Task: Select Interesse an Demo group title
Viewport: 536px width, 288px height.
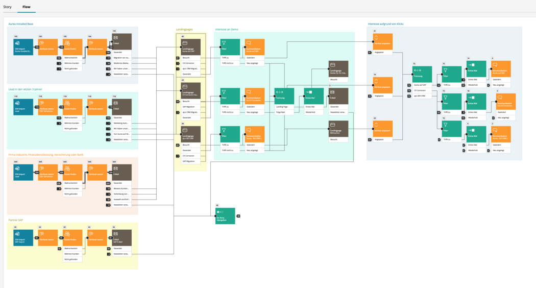Action: 227,30
